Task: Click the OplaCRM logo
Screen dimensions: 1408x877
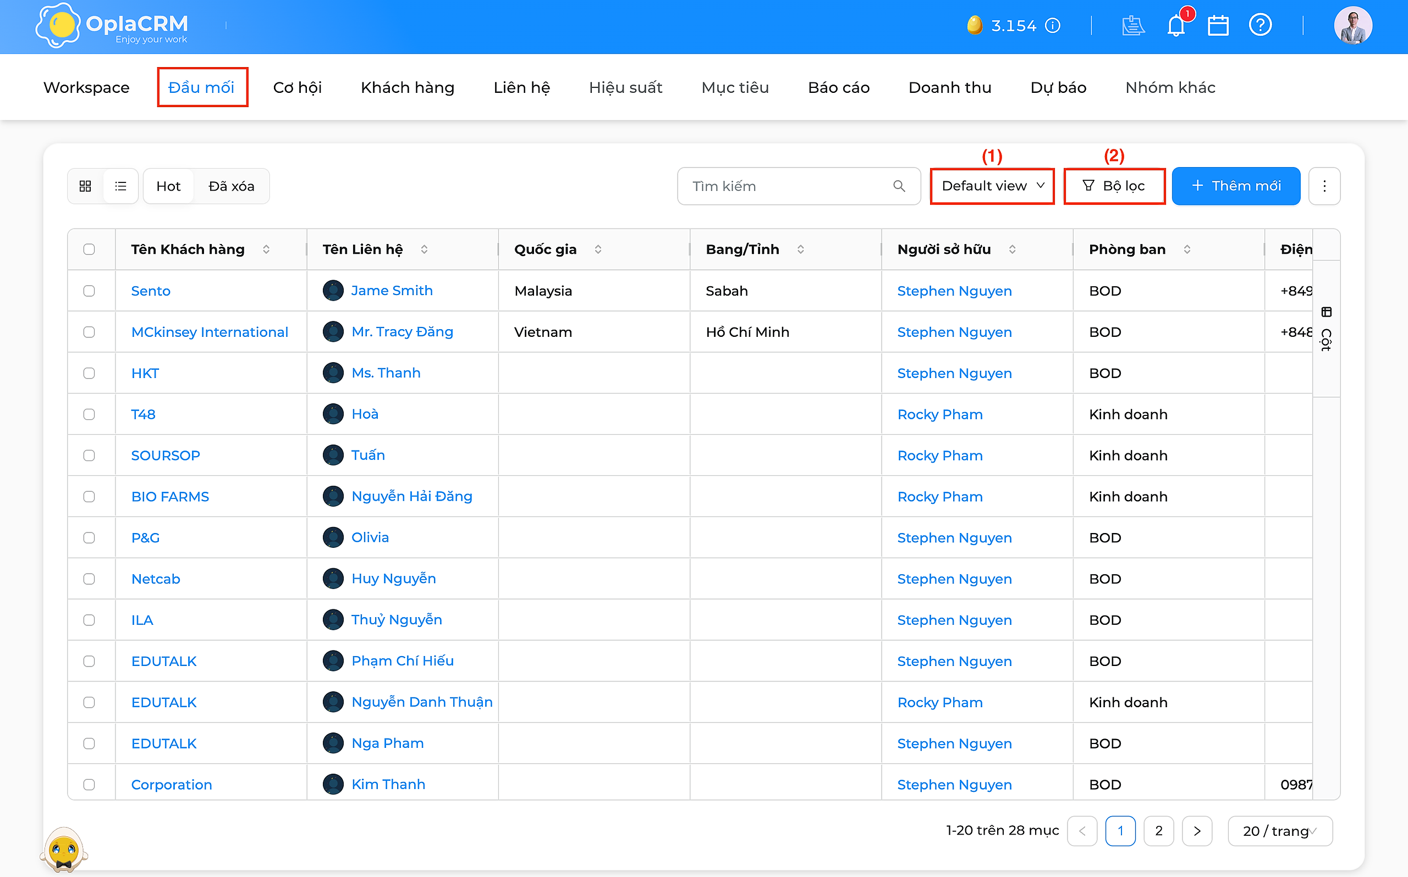Action: [x=112, y=25]
